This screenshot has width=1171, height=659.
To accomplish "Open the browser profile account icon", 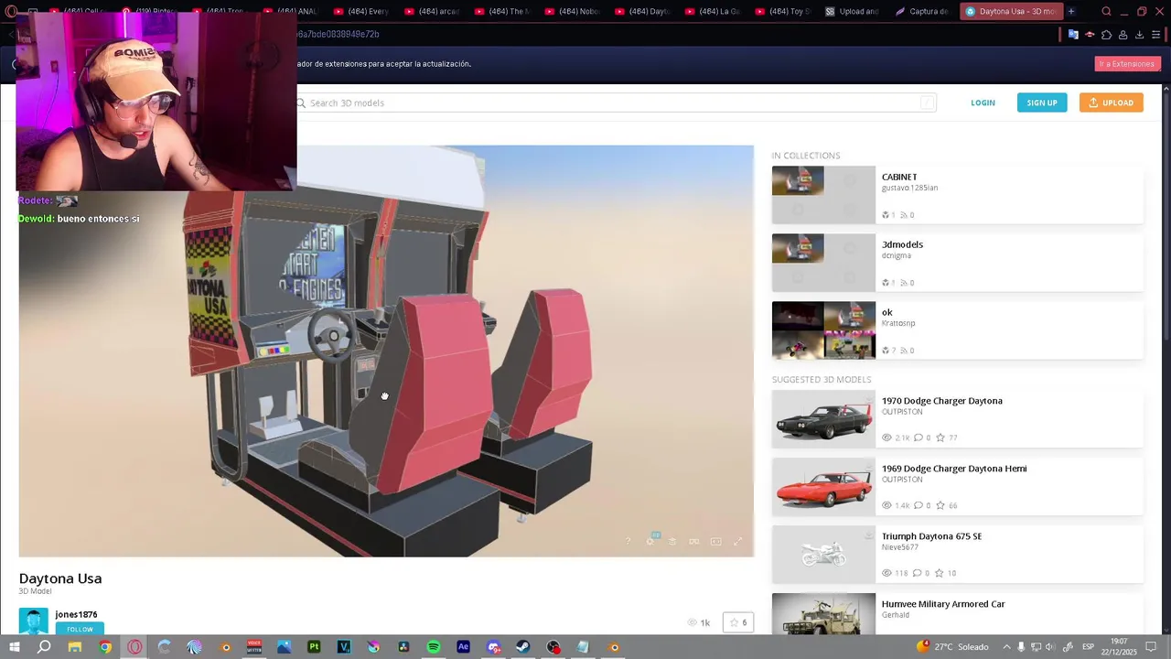I will coord(1123,35).
